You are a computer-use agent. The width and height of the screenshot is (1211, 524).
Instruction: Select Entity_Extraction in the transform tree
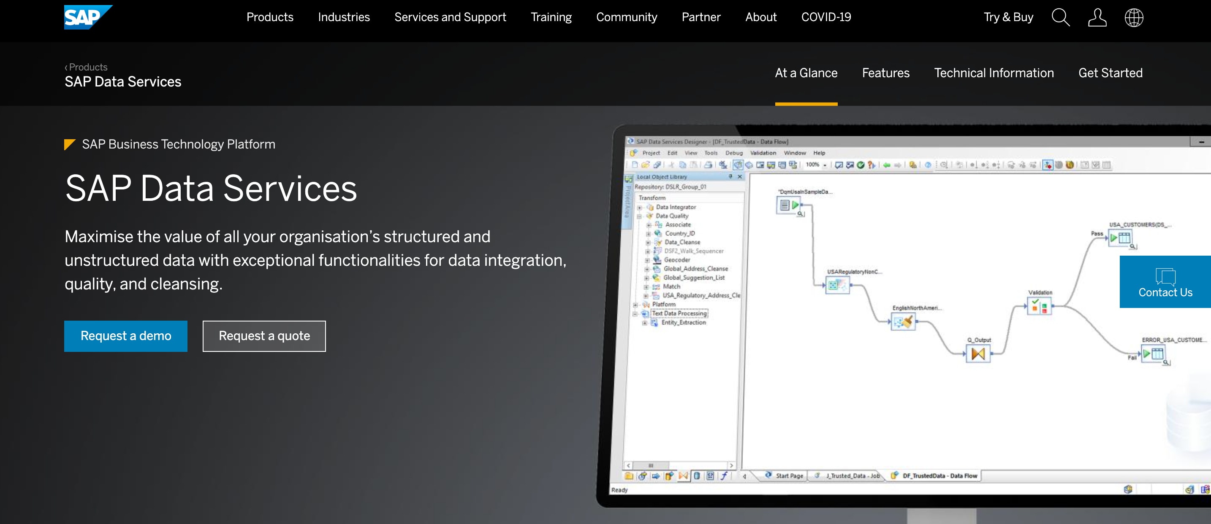(684, 323)
